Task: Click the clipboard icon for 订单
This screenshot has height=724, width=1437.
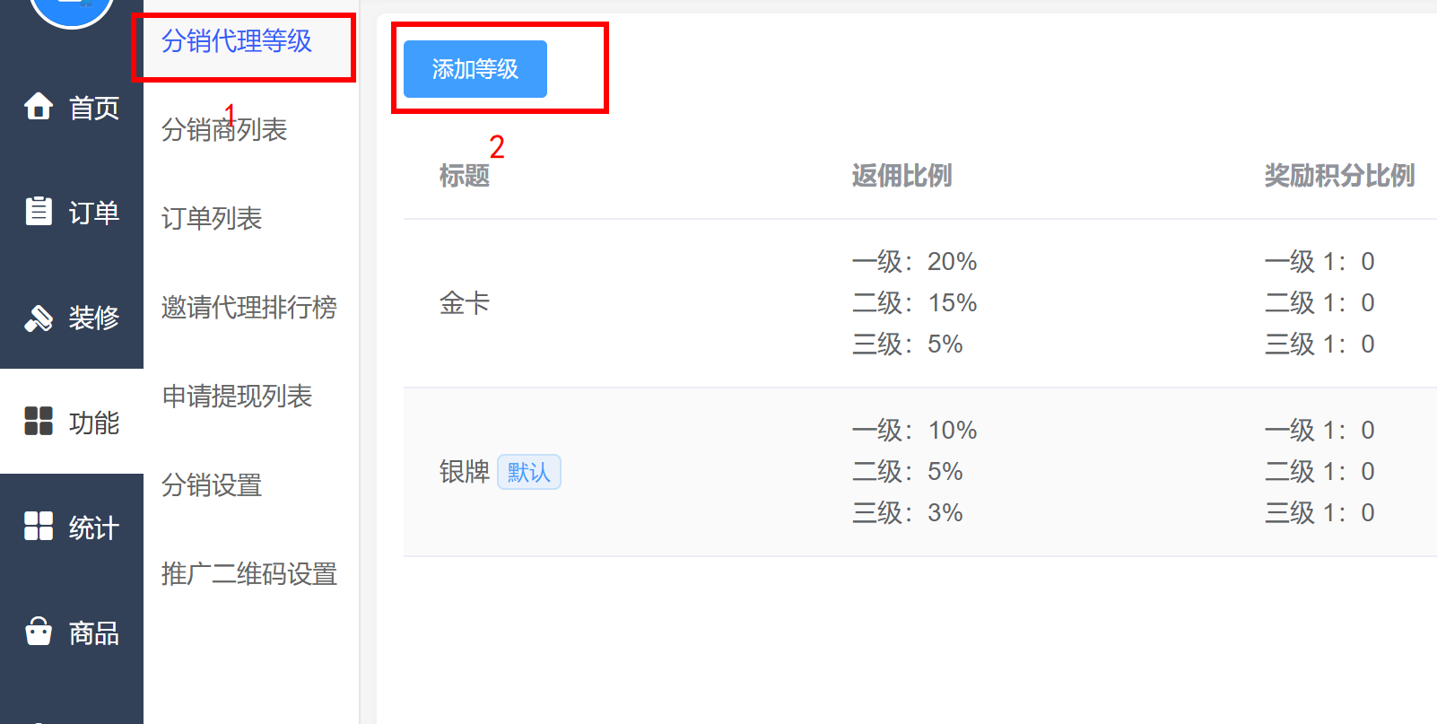Action: [x=39, y=211]
